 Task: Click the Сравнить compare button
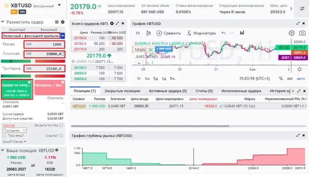[169, 33]
